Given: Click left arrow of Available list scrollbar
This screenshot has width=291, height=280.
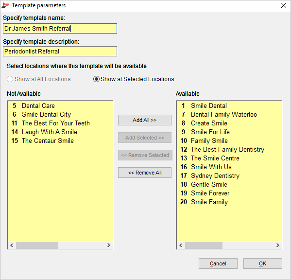Looking at the screenshot, I should [181, 245].
